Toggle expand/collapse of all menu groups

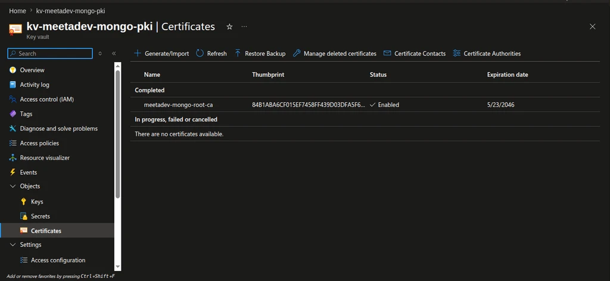[100, 54]
